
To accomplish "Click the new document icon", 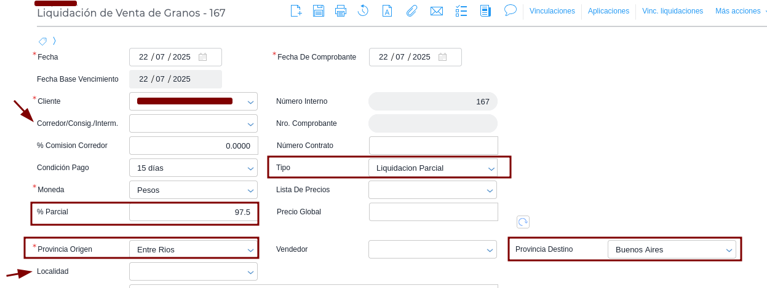I will (x=296, y=10).
